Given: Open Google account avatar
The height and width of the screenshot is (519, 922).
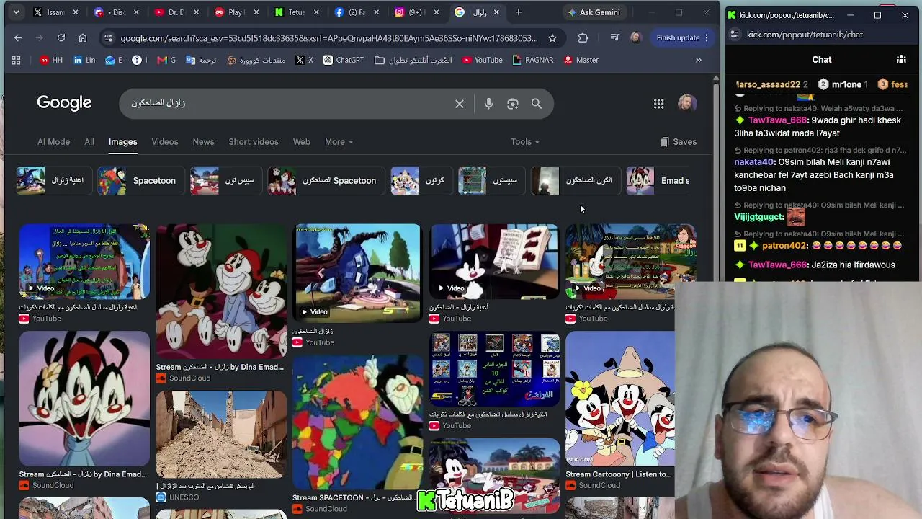Looking at the screenshot, I should [687, 103].
